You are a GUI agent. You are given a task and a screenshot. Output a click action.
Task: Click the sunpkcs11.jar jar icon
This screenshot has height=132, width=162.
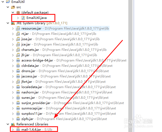click(18, 114)
